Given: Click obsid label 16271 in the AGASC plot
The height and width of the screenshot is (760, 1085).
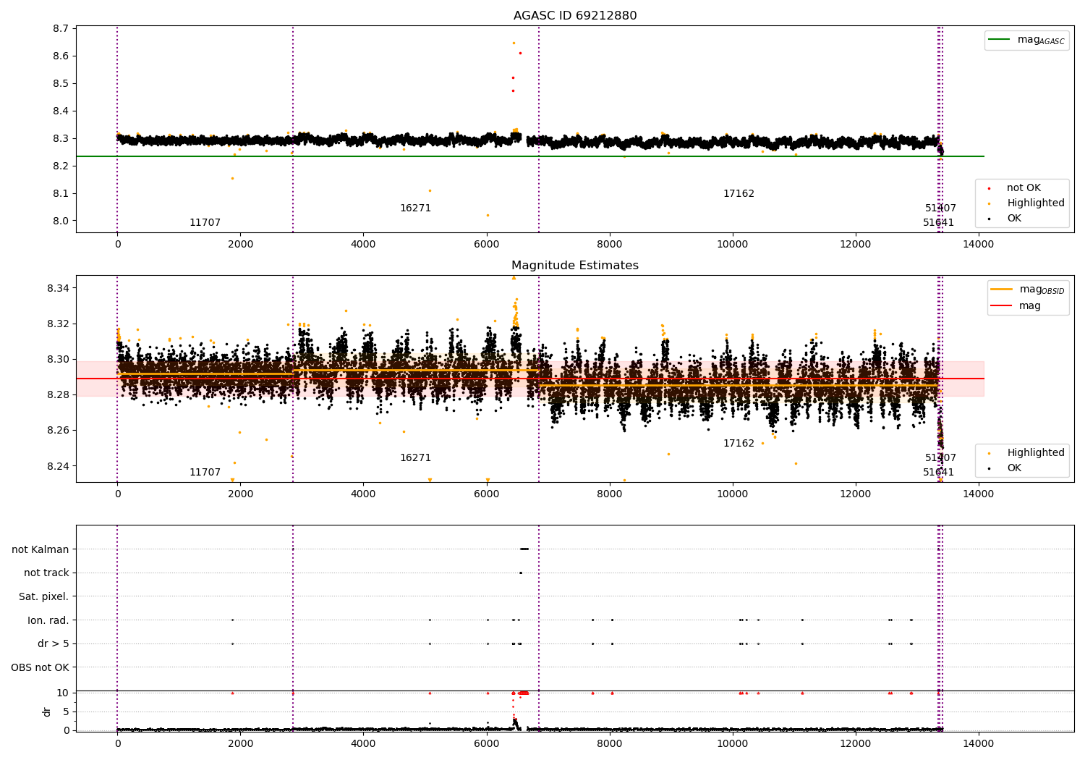Looking at the screenshot, I should pos(415,208).
